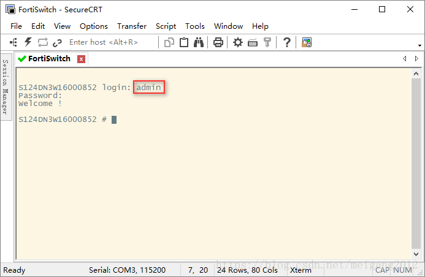
Task: Click the Keymap Editor keyboard icon
Action: (253, 43)
